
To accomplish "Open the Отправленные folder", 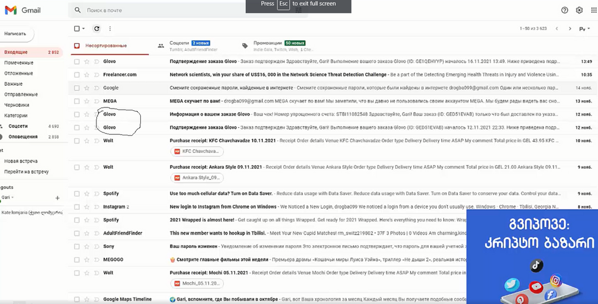I will coord(21,95).
